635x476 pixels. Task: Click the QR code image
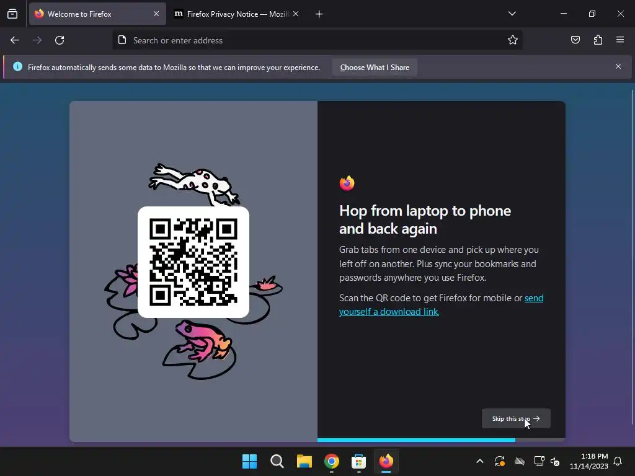(x=193, y=262)
